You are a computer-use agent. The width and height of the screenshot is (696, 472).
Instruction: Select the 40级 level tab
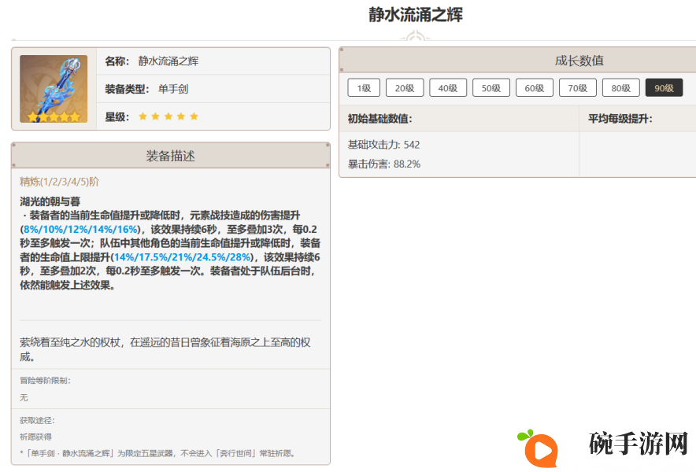coord(448,88)
